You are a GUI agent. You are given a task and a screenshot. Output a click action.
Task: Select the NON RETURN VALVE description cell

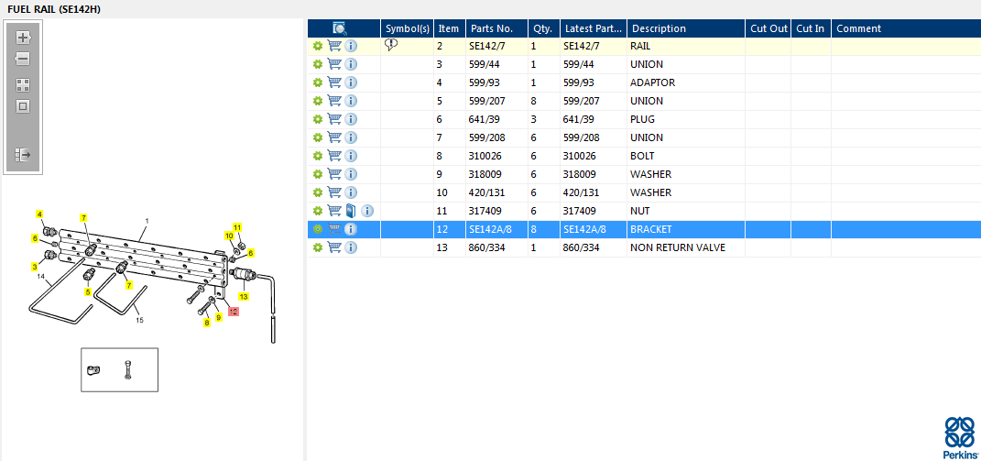(686, 247)
